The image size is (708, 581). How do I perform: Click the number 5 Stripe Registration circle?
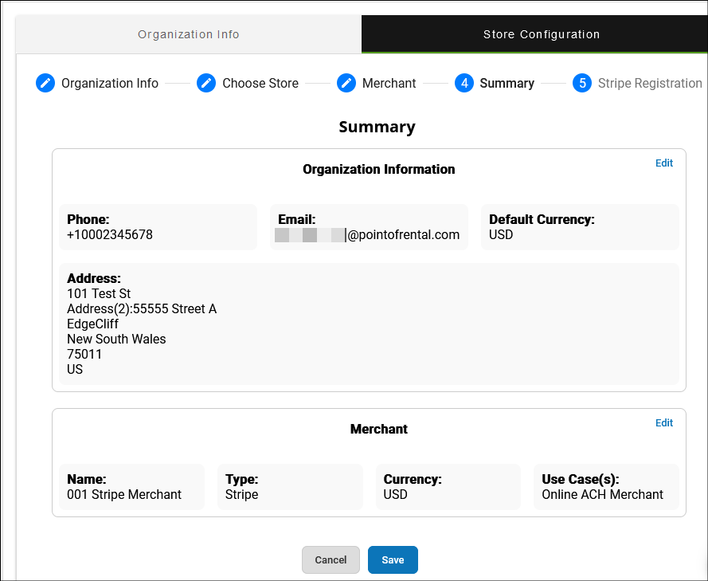pyautogui.click(x=582, y=83)
